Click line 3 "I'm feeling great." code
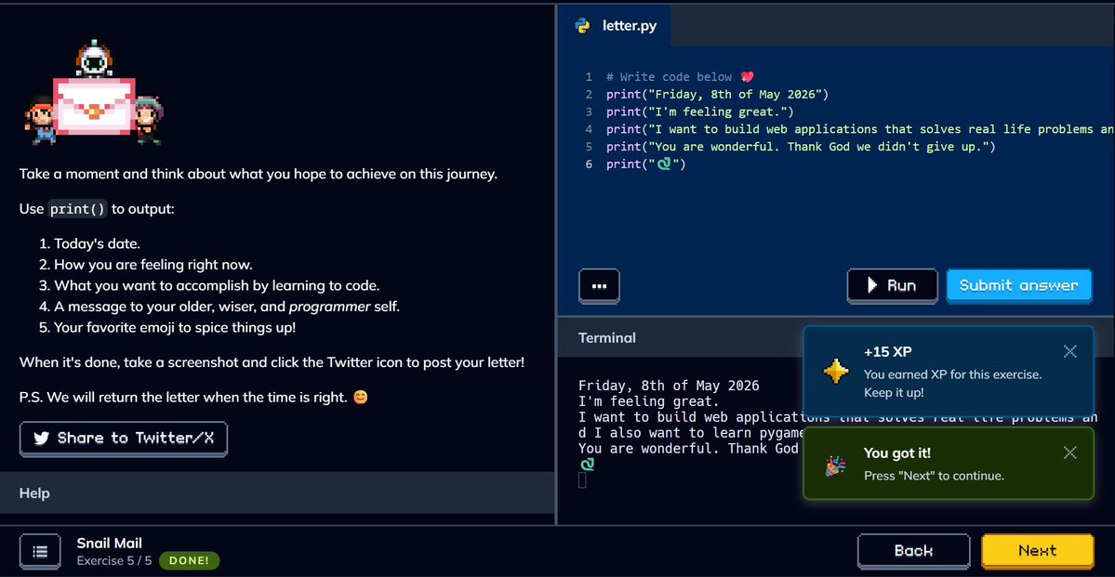 (699, 111)
